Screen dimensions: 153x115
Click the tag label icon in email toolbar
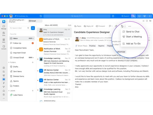coord(116,26)
